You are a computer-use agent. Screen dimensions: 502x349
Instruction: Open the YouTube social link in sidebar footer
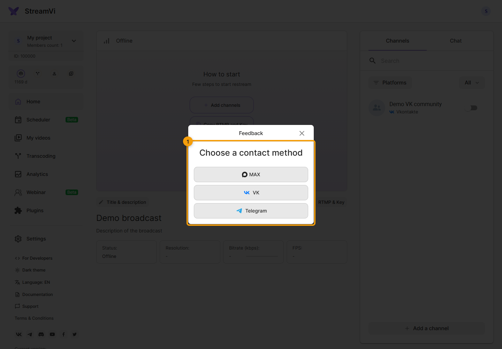[52, 334]
